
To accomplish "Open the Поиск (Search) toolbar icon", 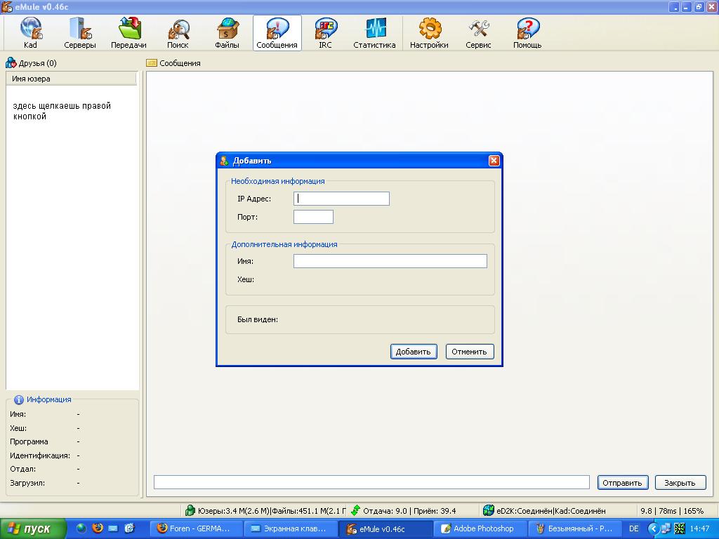I will (x=178, y=33).
